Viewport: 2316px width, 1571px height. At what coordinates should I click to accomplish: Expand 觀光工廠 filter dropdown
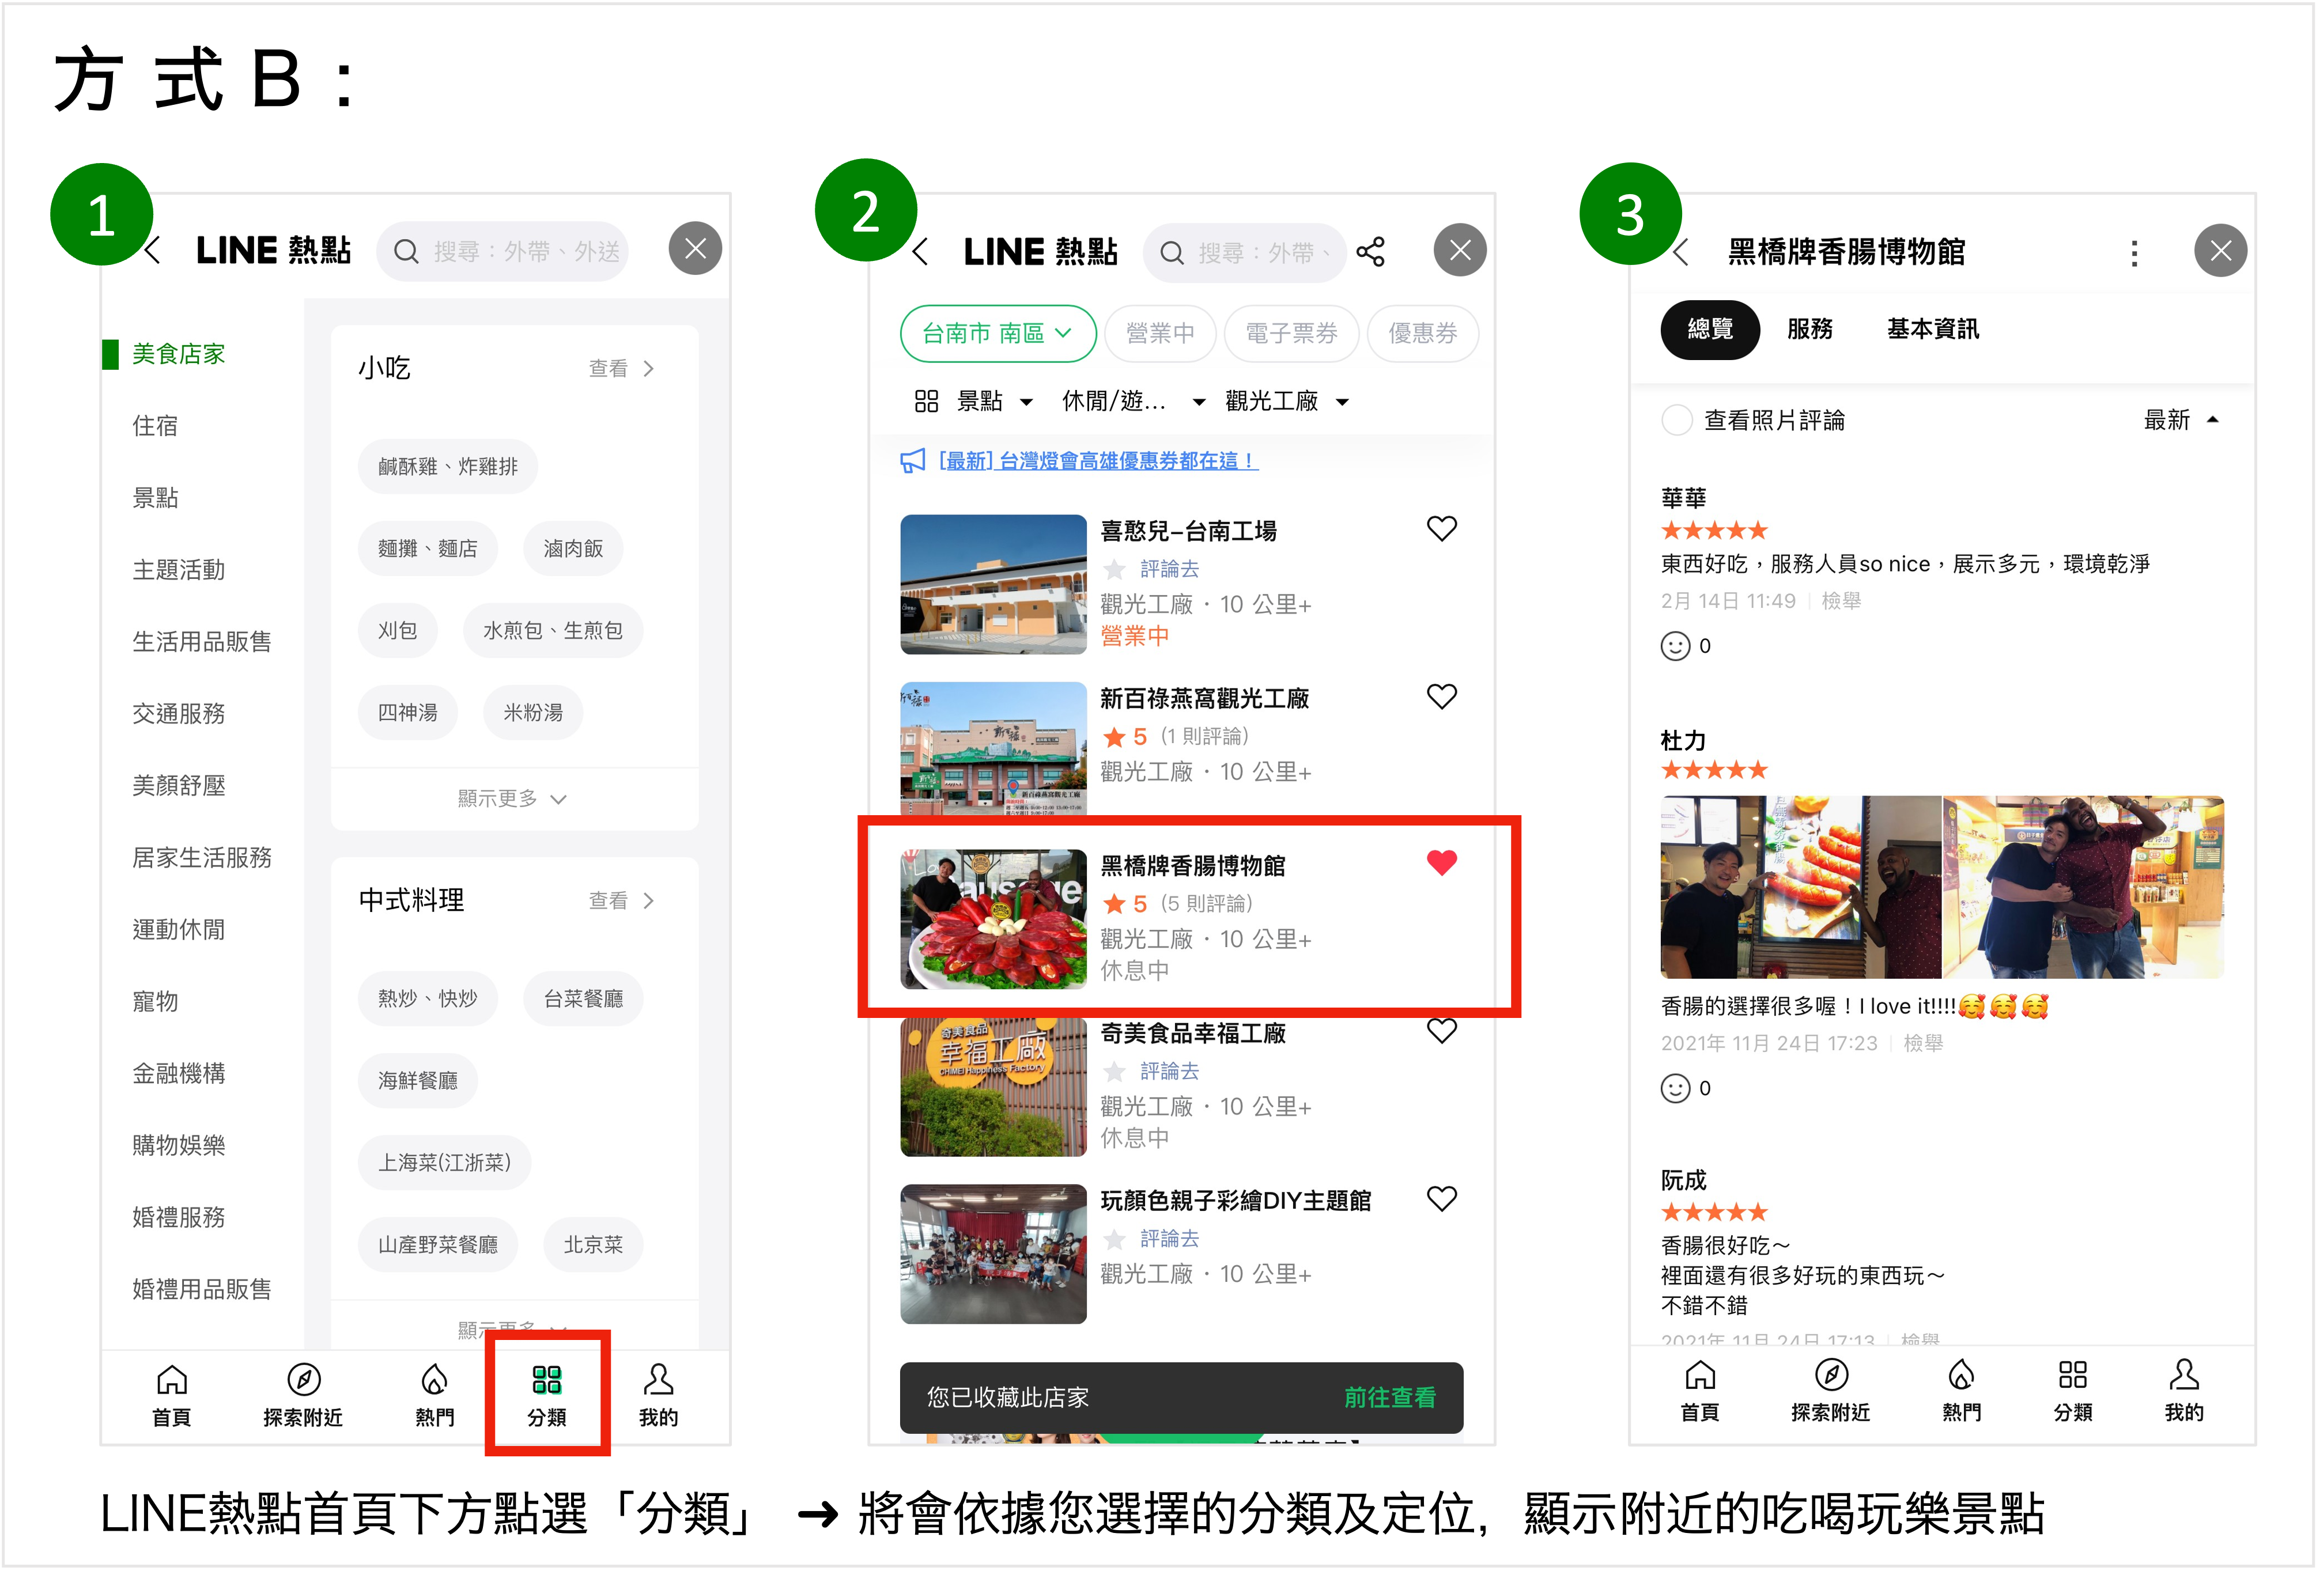1286,402
